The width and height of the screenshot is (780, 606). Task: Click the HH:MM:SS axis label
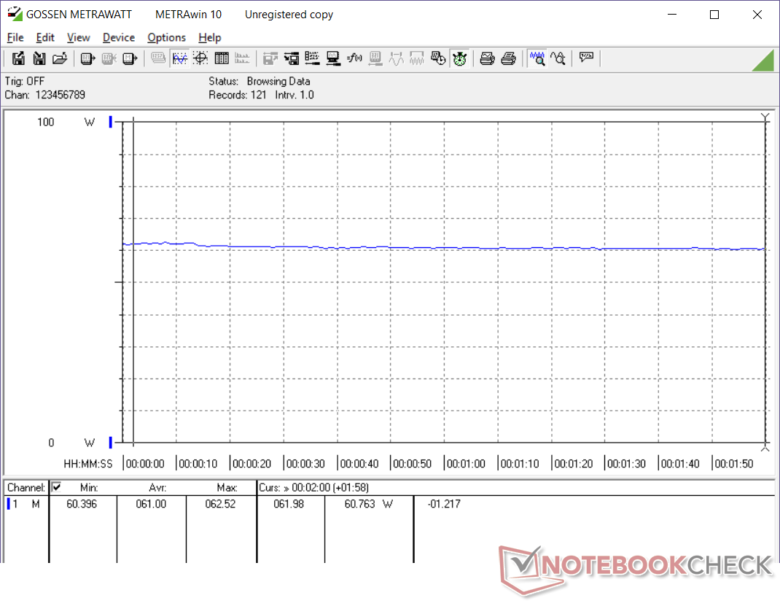point(88,464)
